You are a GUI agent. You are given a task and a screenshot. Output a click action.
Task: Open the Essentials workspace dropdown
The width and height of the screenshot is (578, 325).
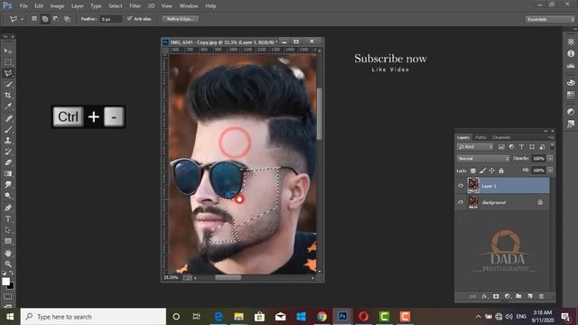click(550, 19)
